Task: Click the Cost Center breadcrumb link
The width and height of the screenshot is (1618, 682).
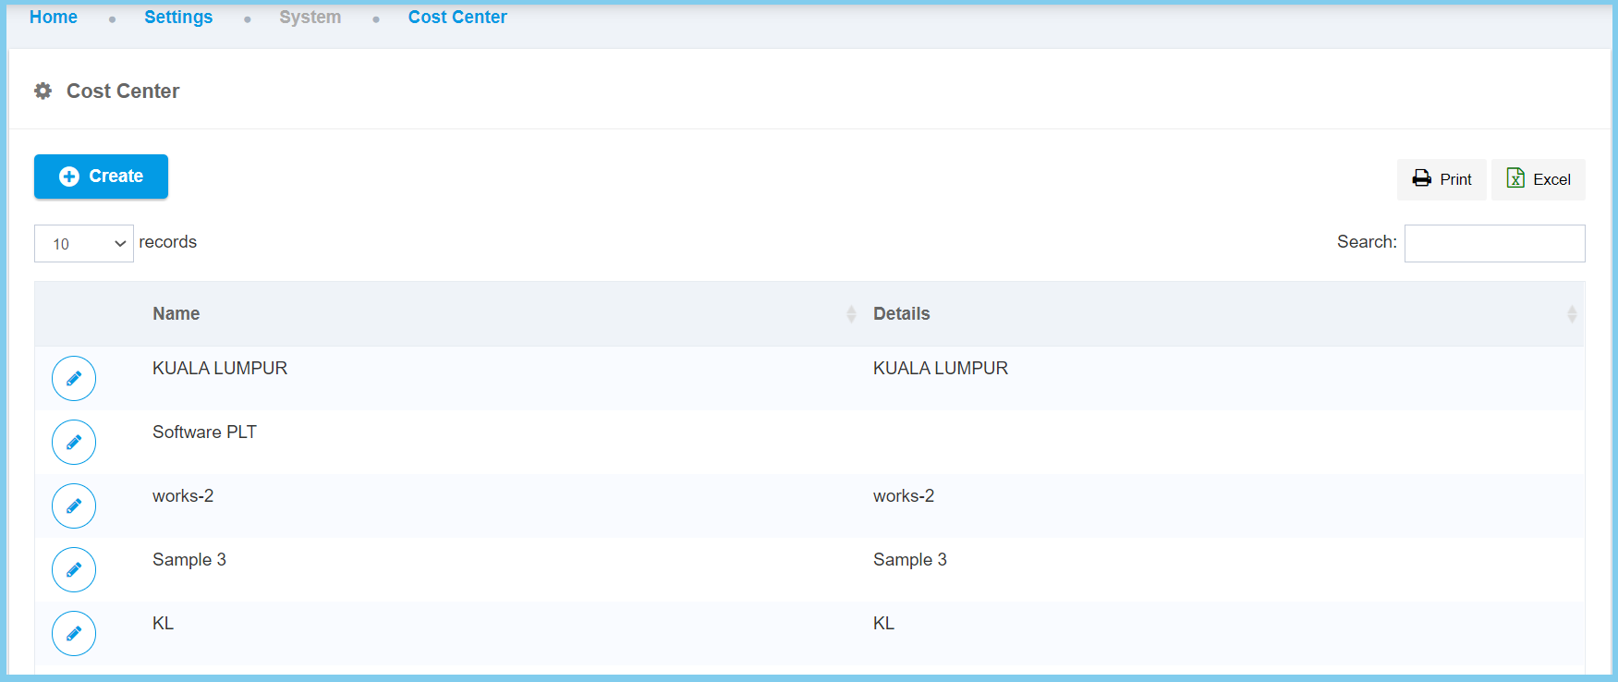Action: (x=457, y=18)
